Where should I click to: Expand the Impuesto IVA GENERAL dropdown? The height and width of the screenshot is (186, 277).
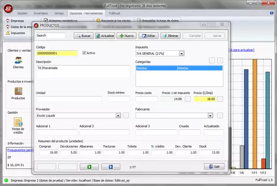point(182,54)
